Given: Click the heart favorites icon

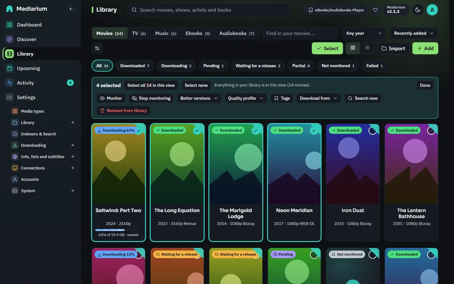Looking at the screenshot, I should point(375,10).
